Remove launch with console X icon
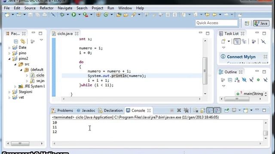Viewport: 275px width, 154px height. (179, 110)
